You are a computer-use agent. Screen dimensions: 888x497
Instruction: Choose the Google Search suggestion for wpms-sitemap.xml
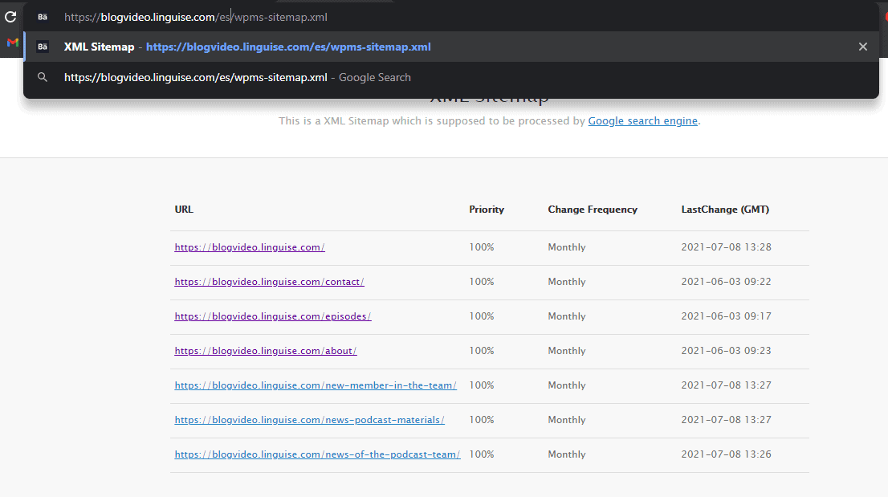tap(451, 77)
